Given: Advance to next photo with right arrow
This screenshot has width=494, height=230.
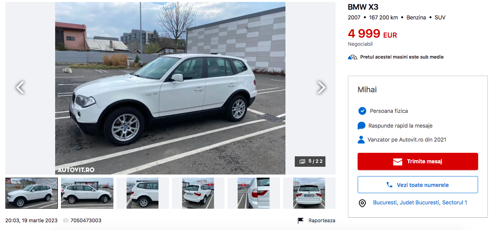Looking at the screenshot, I should pos(321,88).
